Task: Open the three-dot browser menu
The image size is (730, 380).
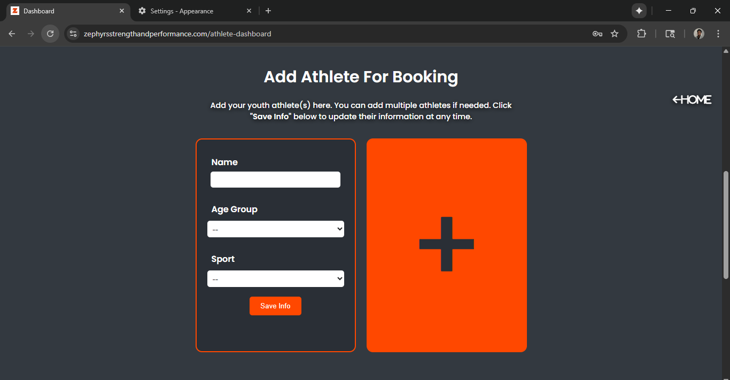Action: point(718,33)
